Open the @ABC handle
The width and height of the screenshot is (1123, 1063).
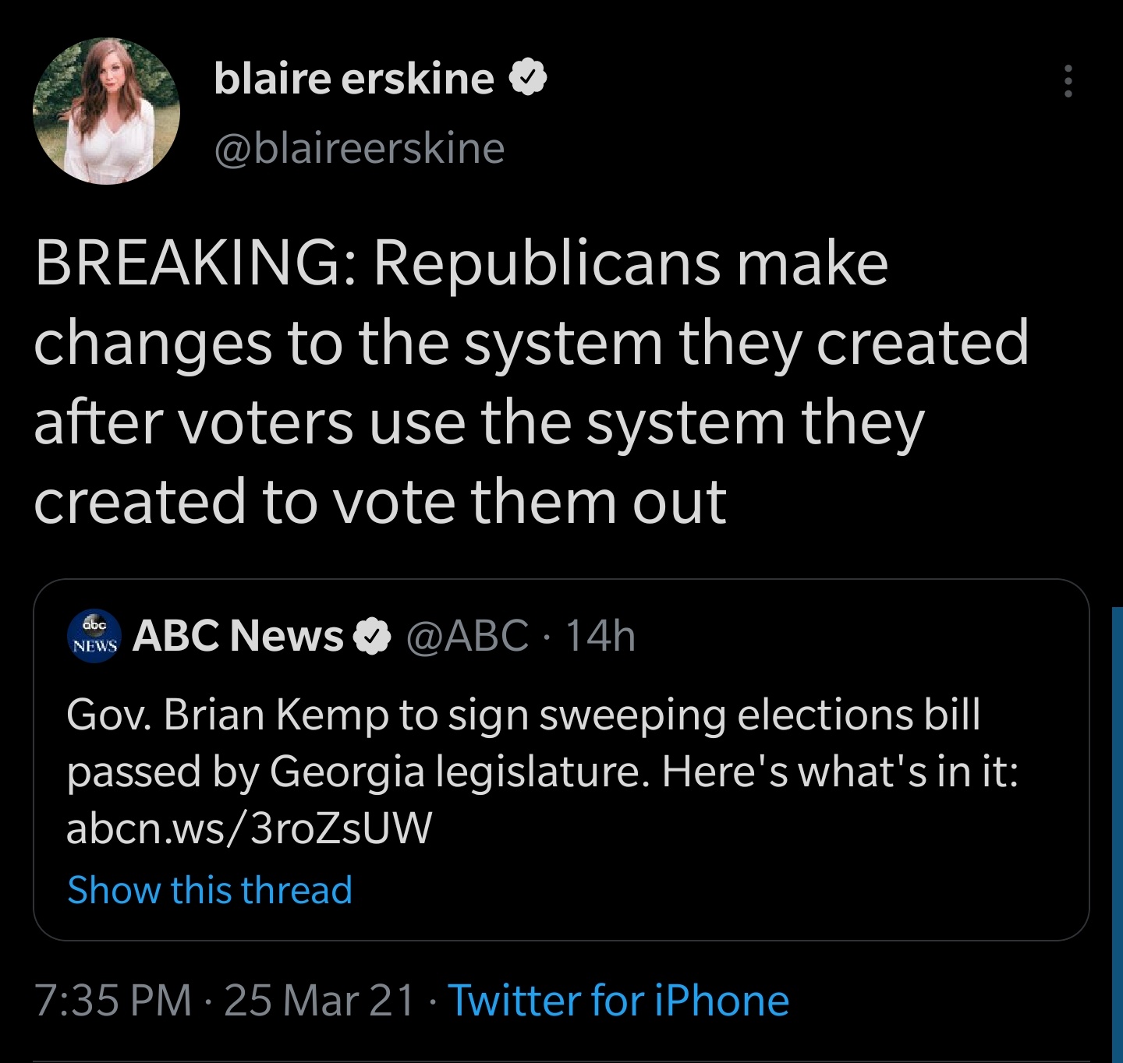pos(467,636)
